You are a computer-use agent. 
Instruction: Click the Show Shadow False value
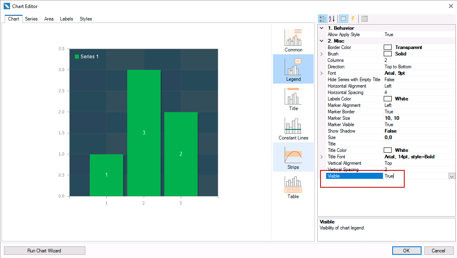pos(391,131)
